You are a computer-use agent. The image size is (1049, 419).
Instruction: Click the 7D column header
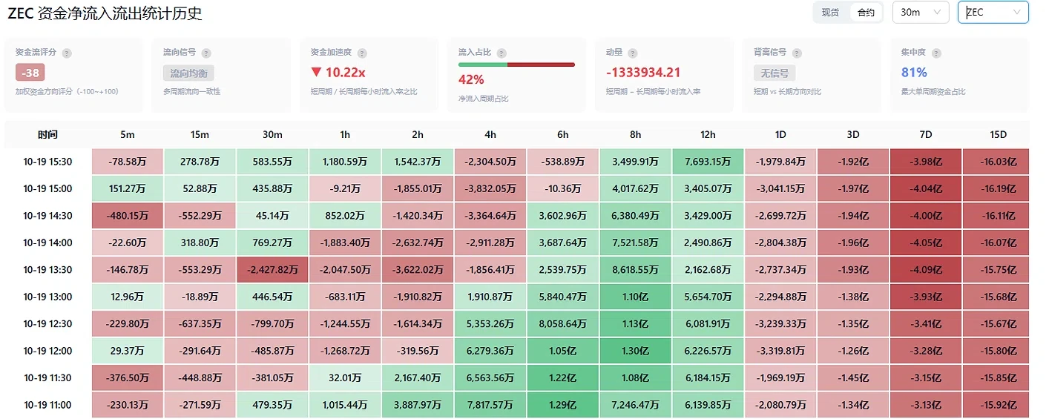(x=926, y=134)
